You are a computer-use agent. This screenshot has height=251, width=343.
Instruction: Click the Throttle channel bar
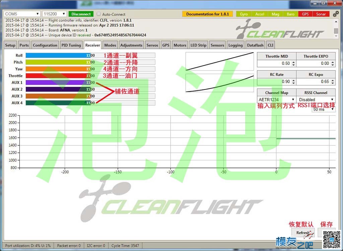[90, 76]
